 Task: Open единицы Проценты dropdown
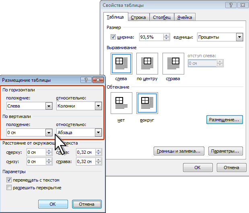(x=239, y=37)
